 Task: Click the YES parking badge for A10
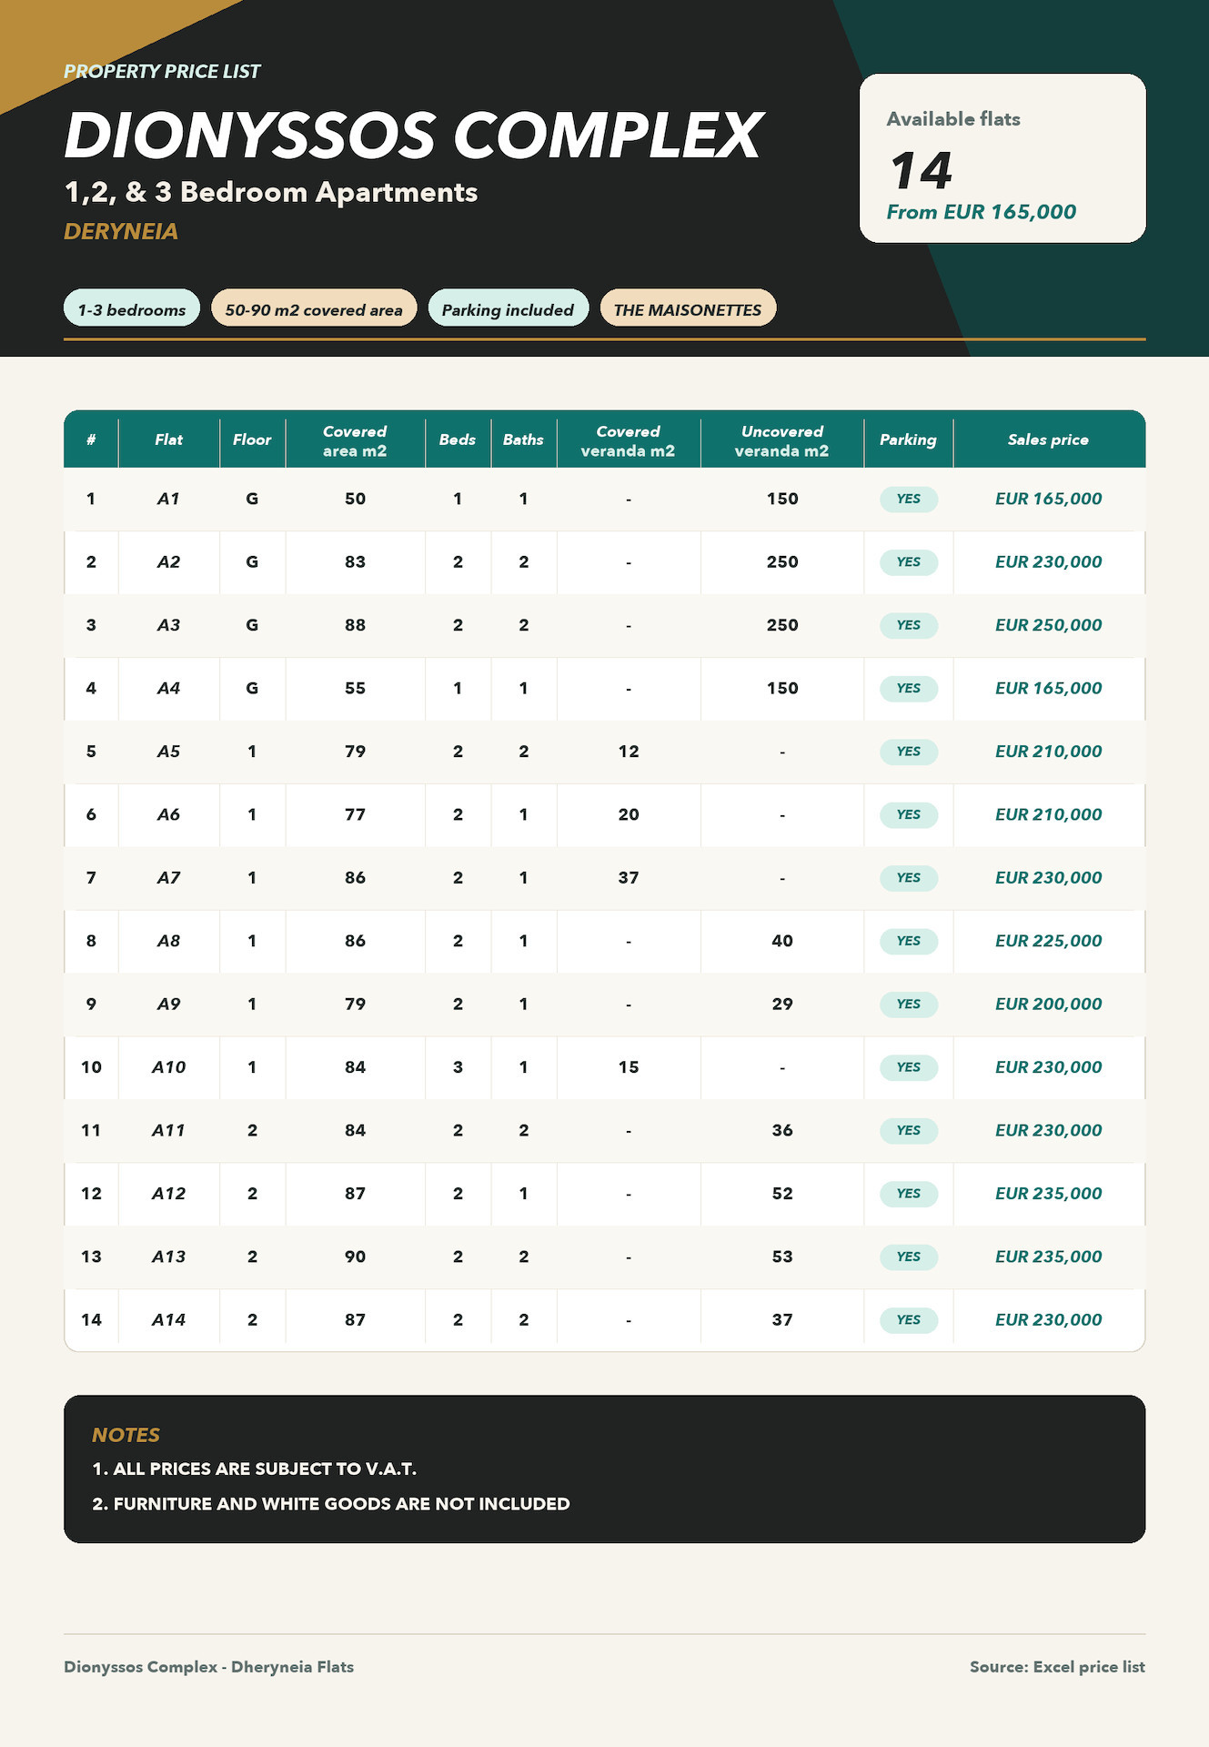click(908, 1067)
